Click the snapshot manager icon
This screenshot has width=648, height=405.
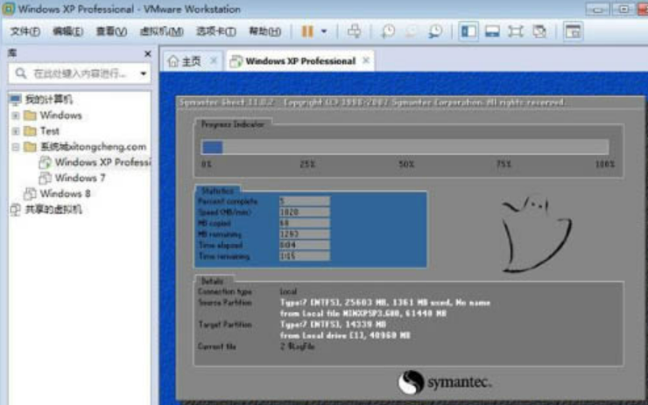point(434,31)
